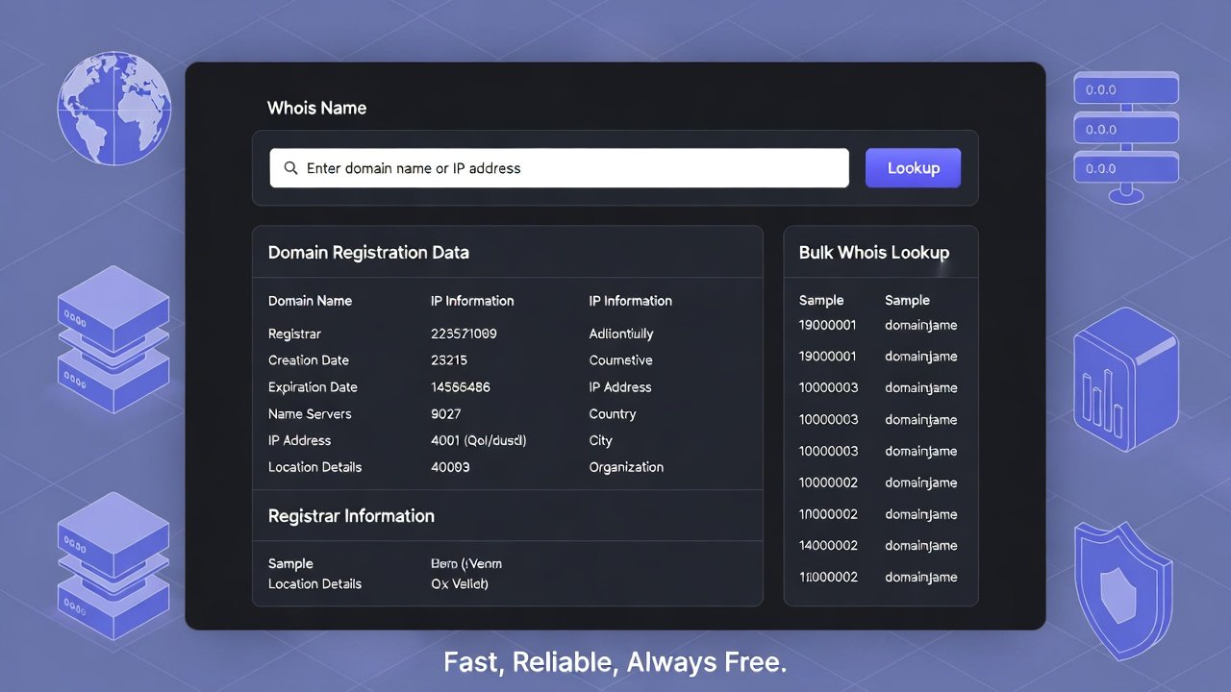Select the Creation Date row label
1231x692 pixels.
[309, 360]
